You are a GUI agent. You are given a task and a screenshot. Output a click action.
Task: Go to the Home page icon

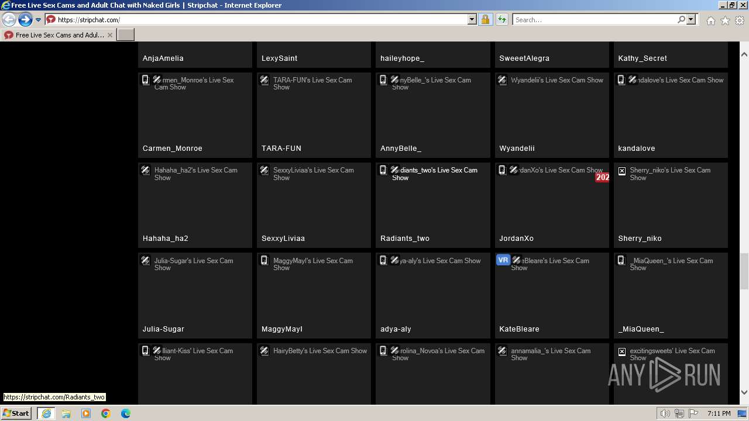pyautogui.click(x=710, y=20)
